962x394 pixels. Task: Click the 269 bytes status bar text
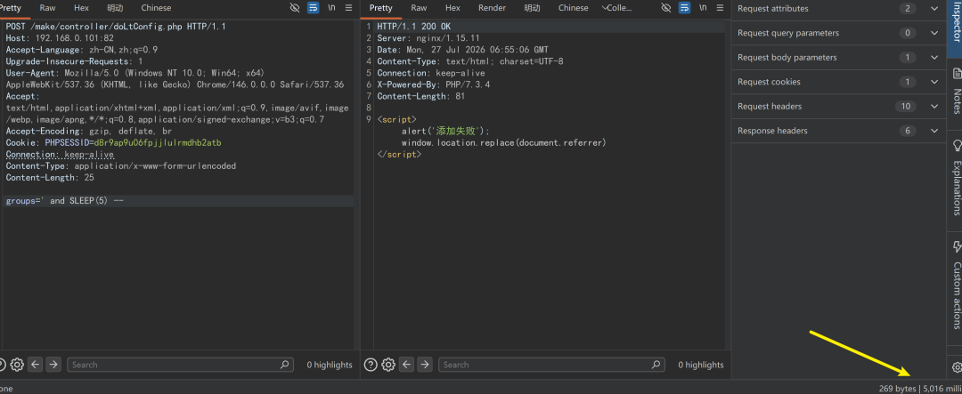click(897, 389)
